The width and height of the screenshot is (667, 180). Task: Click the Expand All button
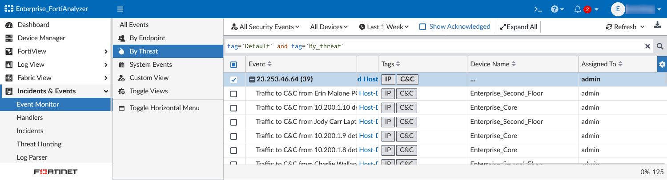click(518, 27)
